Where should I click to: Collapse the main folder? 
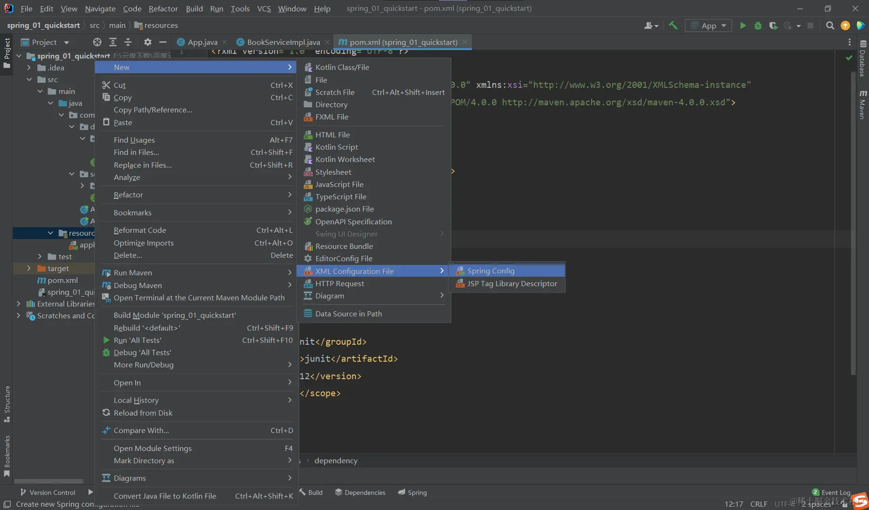(x=40, y=91)
